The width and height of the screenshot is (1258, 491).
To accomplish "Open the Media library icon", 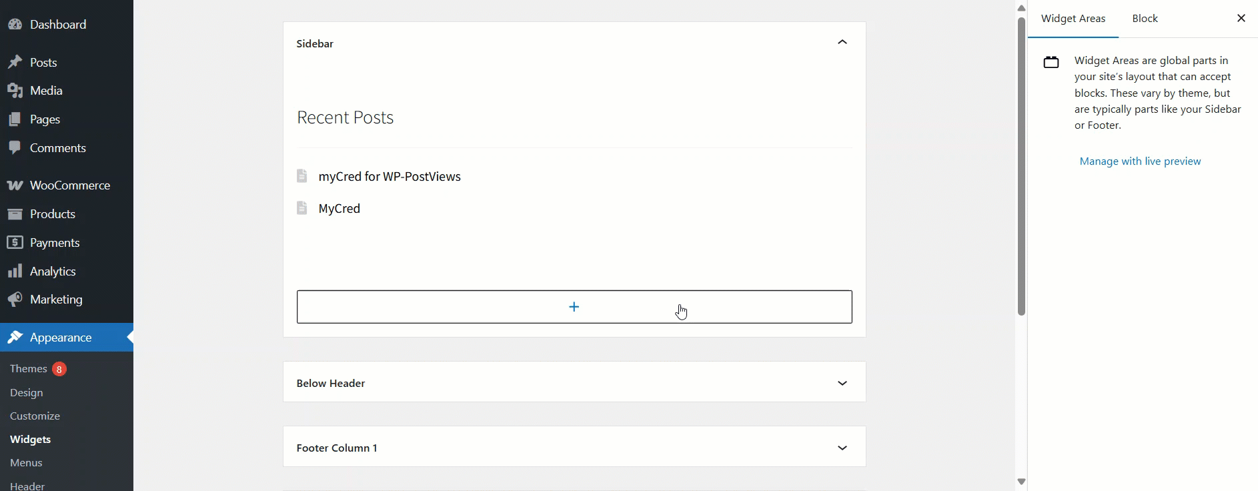I will coord(15,91).
